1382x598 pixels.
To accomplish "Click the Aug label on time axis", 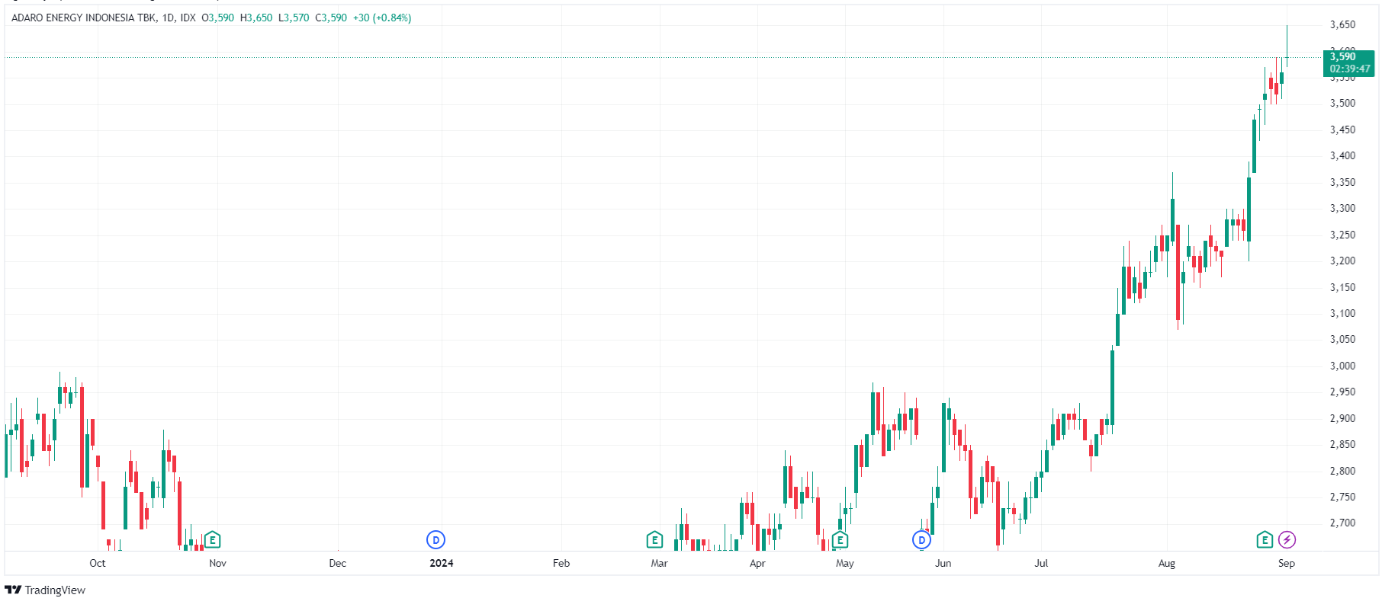I will (x=1166, y=563).
